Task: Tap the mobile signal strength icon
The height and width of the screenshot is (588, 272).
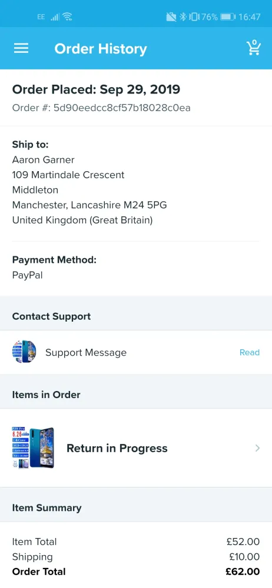Action: 55,16
